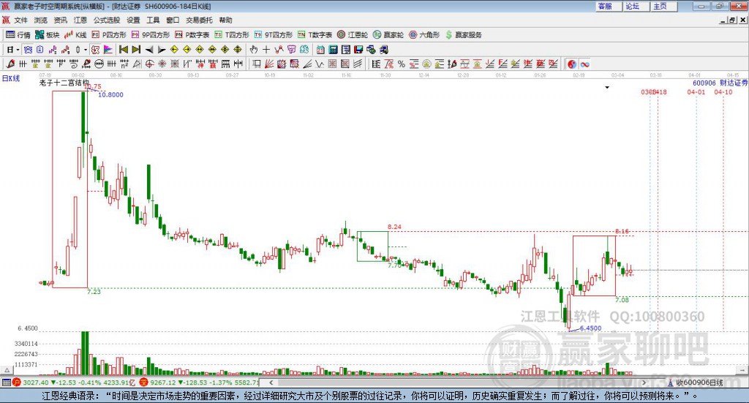Viewport: 749px width, 403px height.
Task: Open the T数字表 tool
Action: [315, 35]
